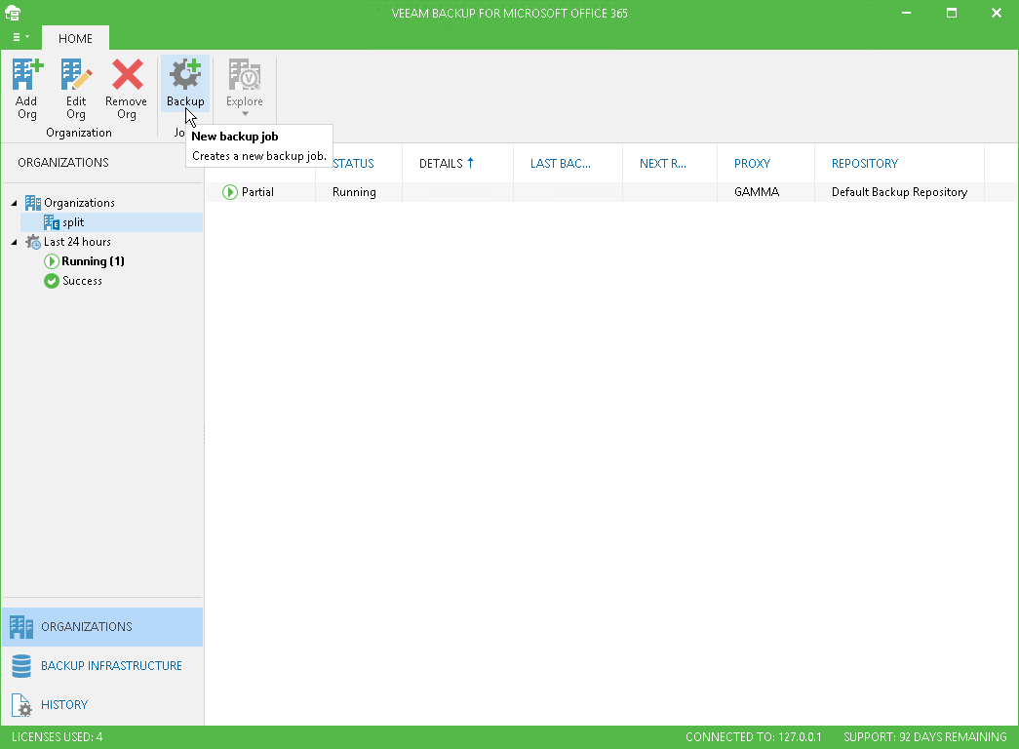Screen dimensions: 1019x749
Task: Open the ORGANIZATIONS navigation view
Action: pyautogui.click(x=102, y=627)
